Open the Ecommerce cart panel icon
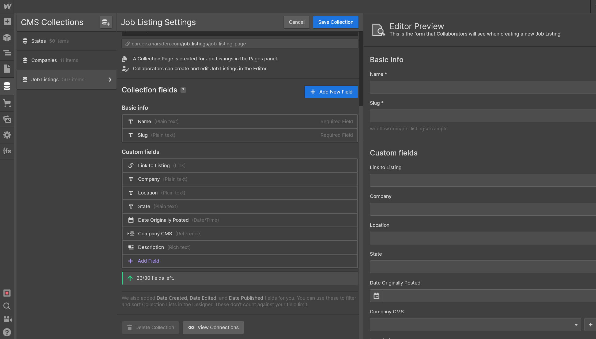 tap(7, 103)
